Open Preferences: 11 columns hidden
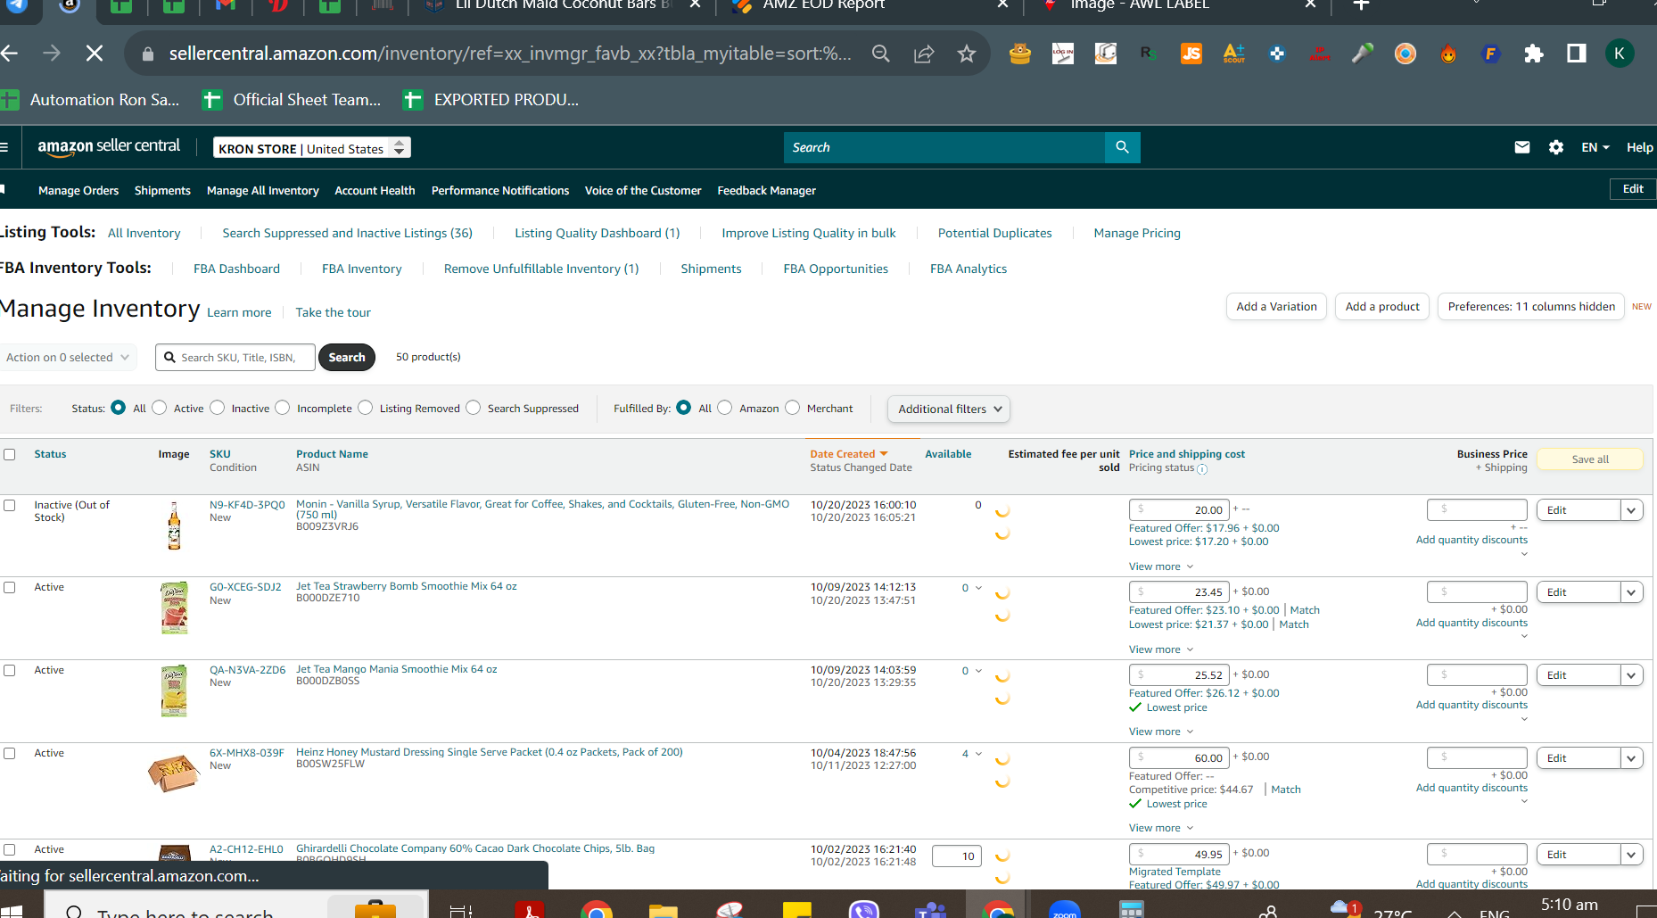Image resolution: width=1657 pixels, height=918 pixels. pyautogui.click(x=1531, y=306)
